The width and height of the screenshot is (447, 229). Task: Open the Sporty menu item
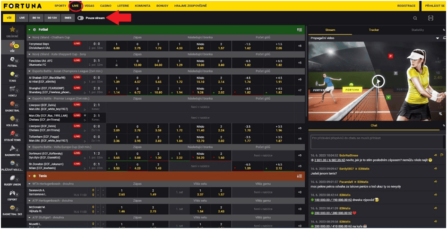pos(60,6)
